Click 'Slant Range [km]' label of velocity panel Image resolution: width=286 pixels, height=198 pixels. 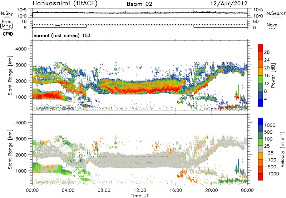10,149
